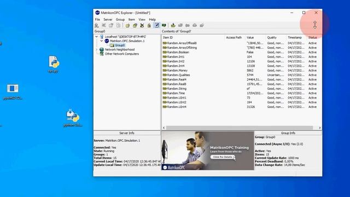Click the horizontal scrollbar left arrow

pos(164,128)
